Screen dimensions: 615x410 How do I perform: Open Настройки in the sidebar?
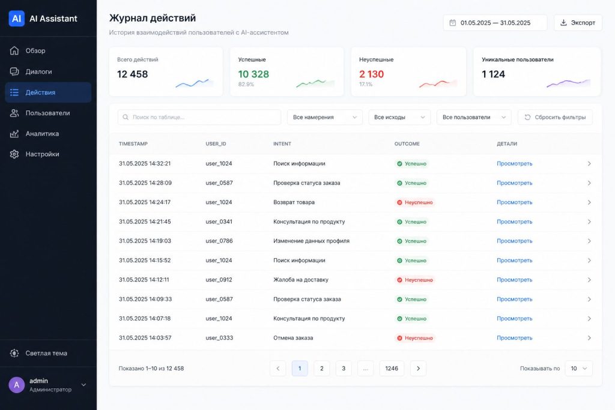(48, 154)
